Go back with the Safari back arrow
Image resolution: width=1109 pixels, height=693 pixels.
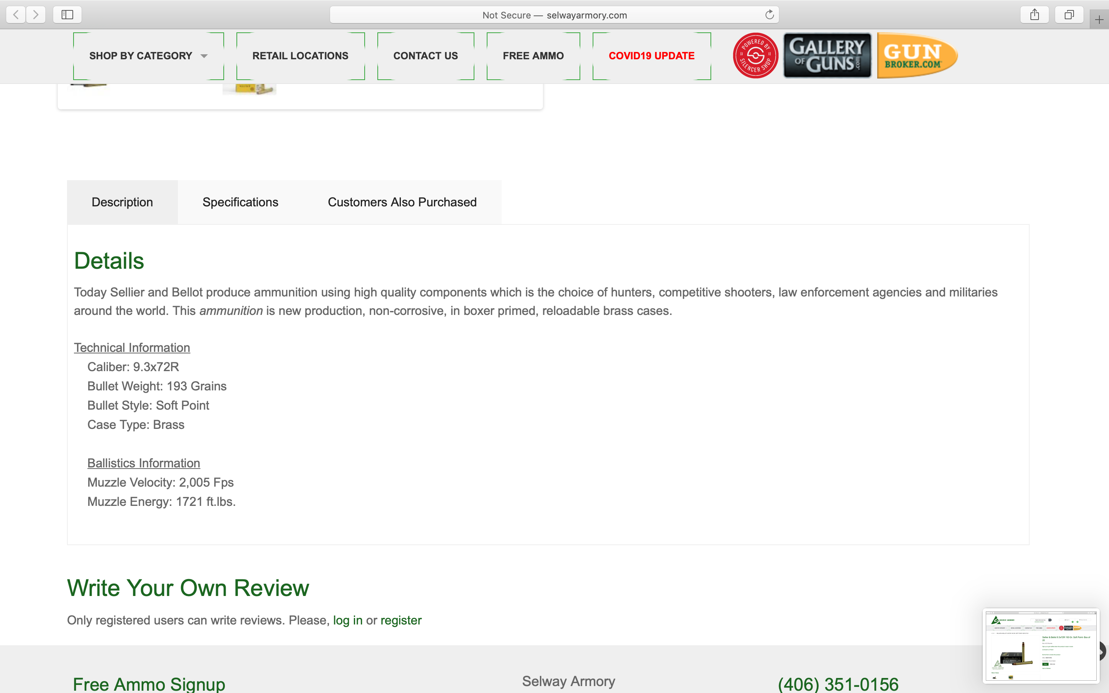(16, 15)
